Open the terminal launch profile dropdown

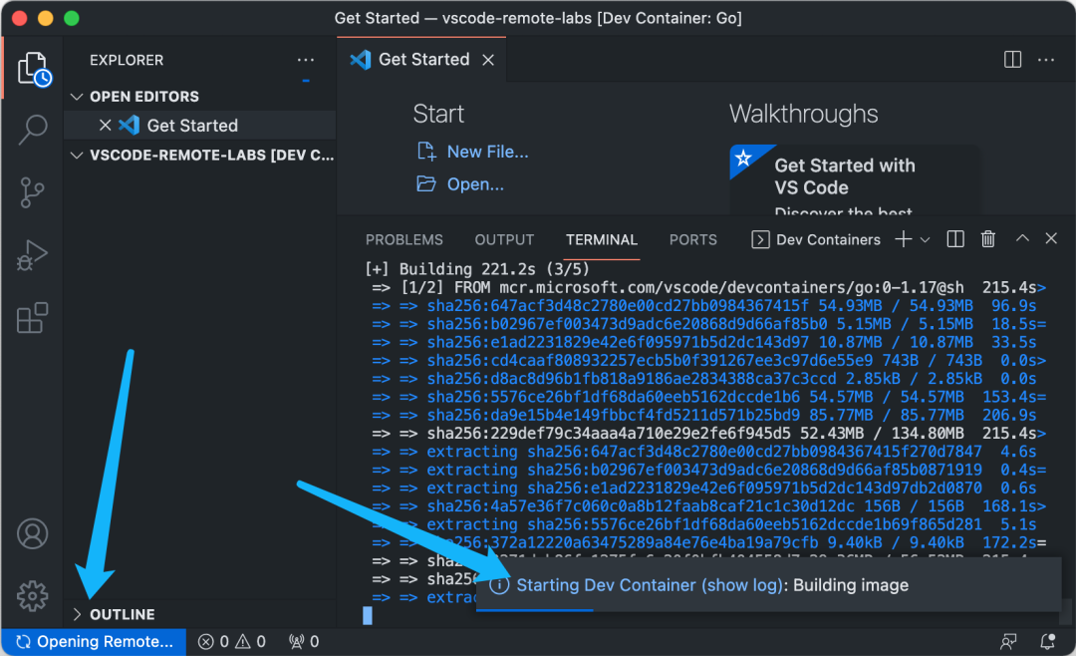[x=925, y=239]
